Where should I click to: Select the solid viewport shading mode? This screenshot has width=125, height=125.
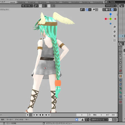point(107,10)
